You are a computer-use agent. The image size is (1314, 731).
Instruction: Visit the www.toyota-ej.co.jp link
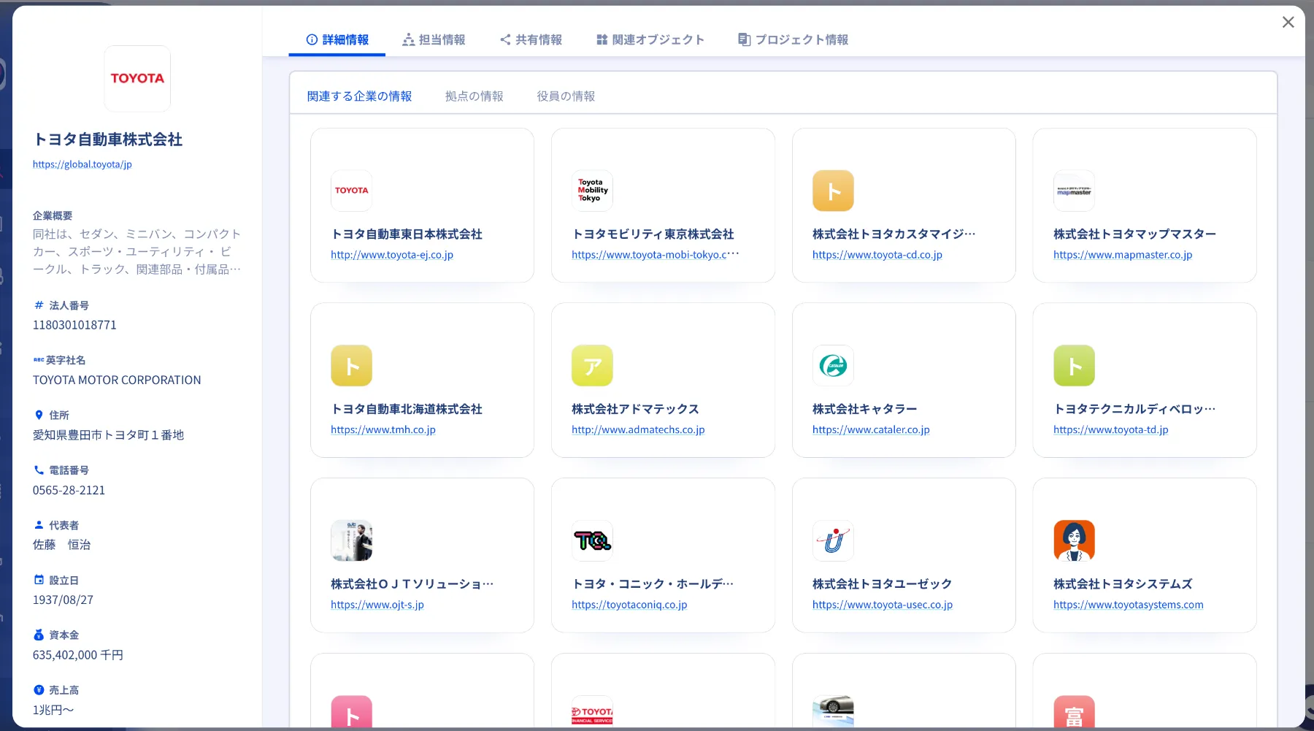392,255
